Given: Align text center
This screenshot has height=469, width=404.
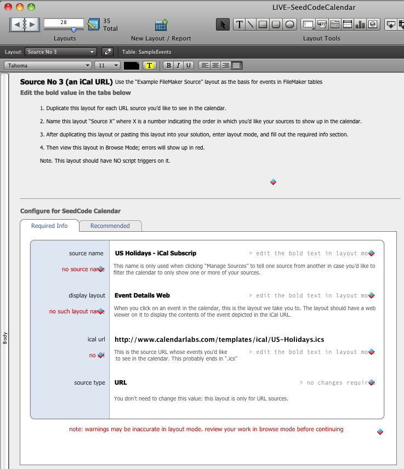Looking at the screenshot, I should click(x=215, y=66).
